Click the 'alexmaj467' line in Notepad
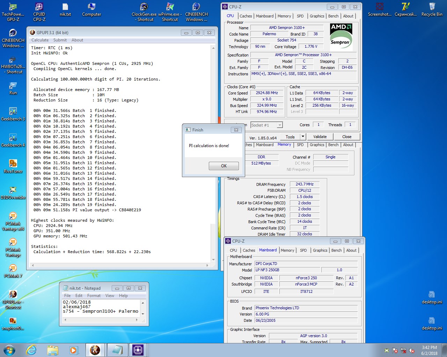This screenshot has width=447, height=357. [76, 307]
